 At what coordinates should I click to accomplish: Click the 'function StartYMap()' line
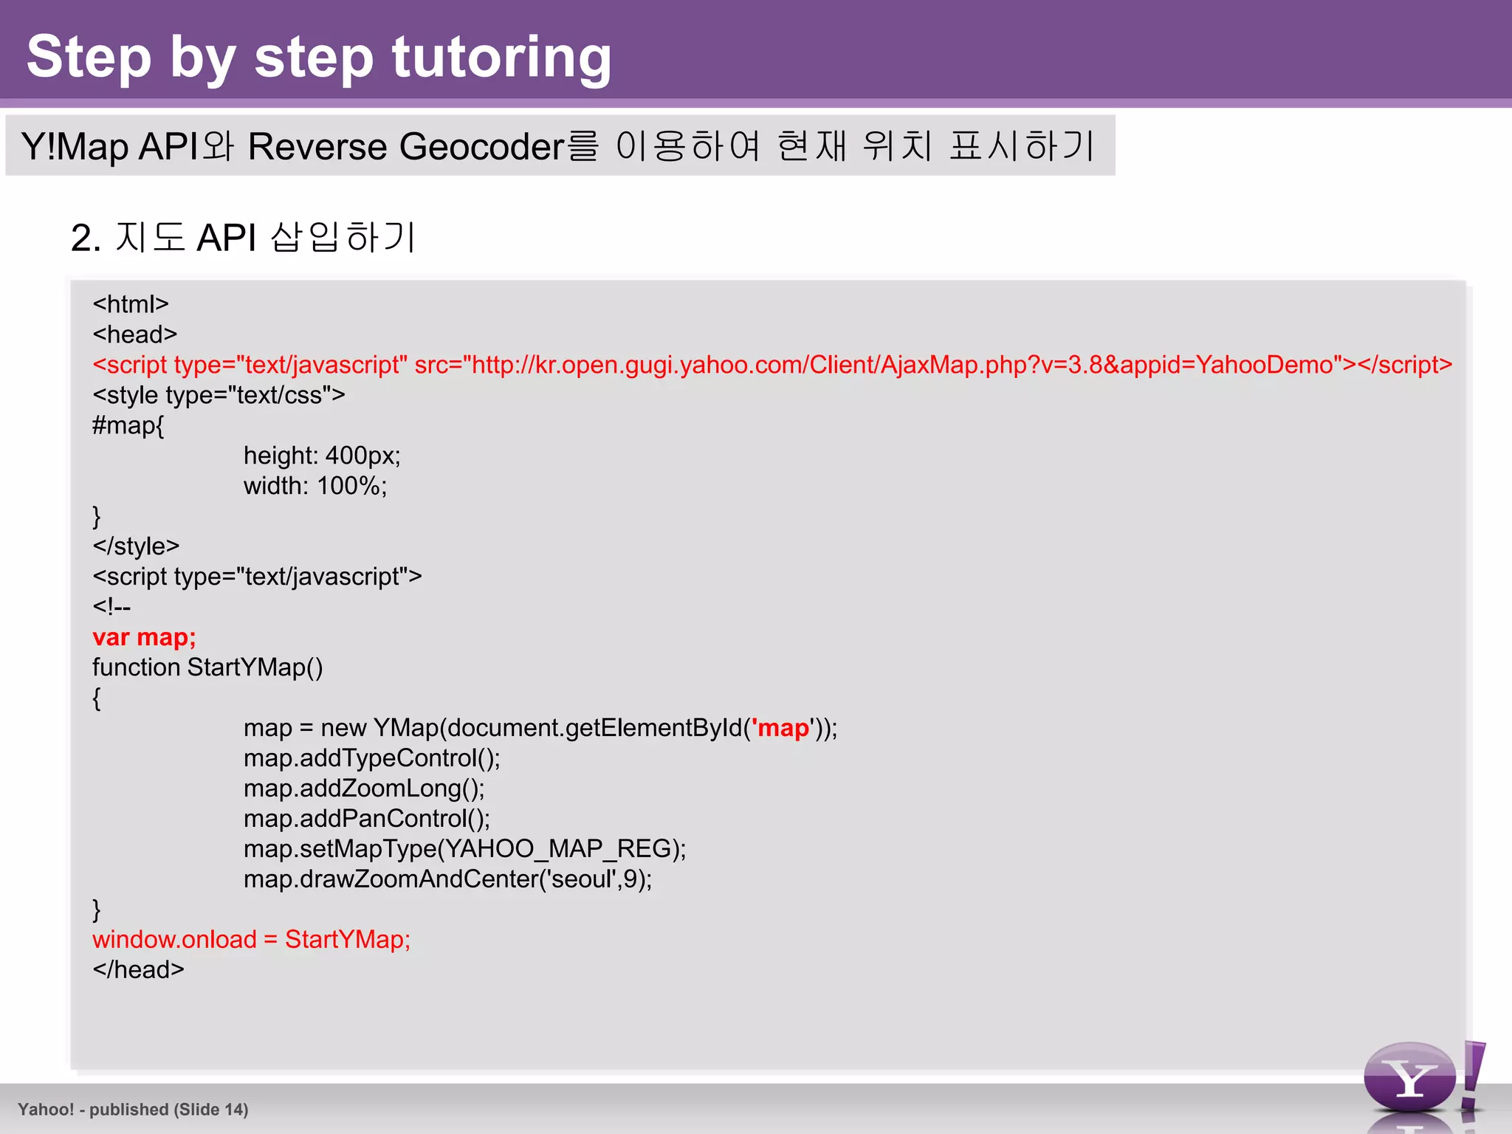[x=207, y=667]
